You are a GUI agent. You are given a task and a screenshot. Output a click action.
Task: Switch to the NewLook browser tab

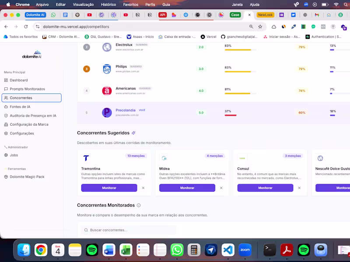pos(265,15)
